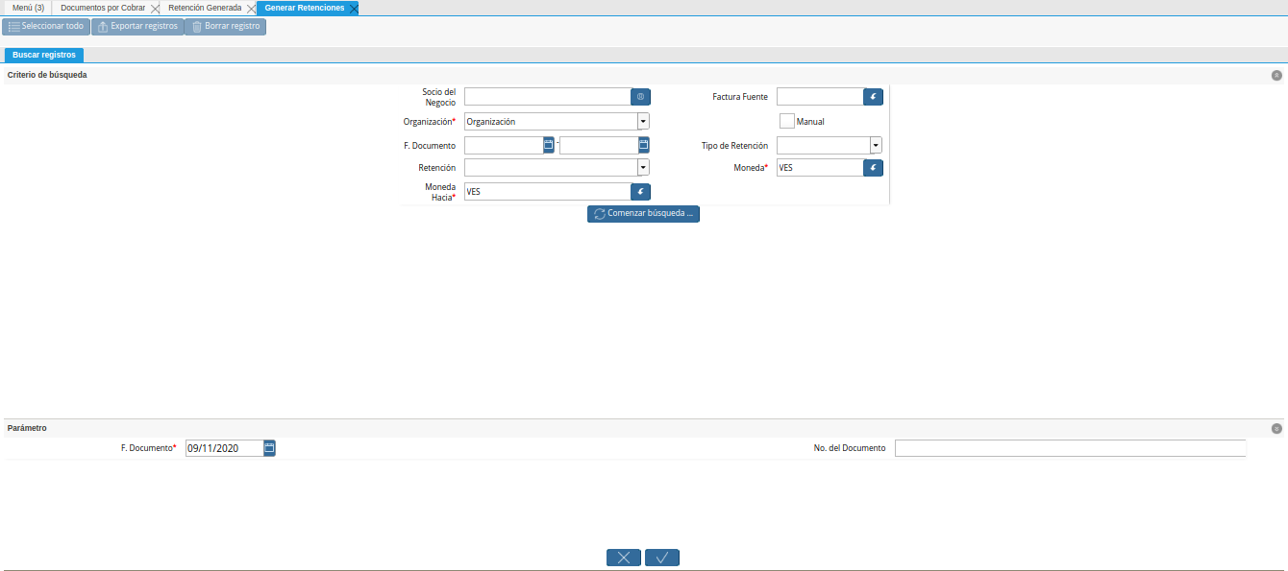Viewport: 1288px width, 571px height.
Task: Open calendar for F. Documento end date
Action: pos(644,145)
